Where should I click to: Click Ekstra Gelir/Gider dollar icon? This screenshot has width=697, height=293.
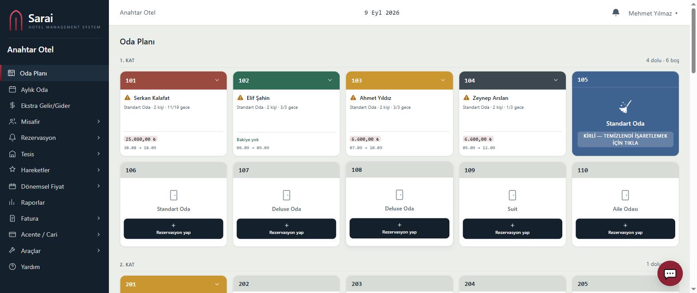pyautogui.click(x=12, y=106)
